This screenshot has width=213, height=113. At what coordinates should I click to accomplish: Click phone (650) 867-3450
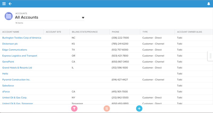(120, 62)
